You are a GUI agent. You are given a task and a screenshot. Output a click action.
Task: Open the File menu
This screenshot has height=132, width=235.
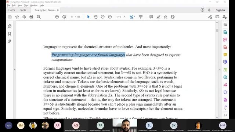(x=8, y=5)
